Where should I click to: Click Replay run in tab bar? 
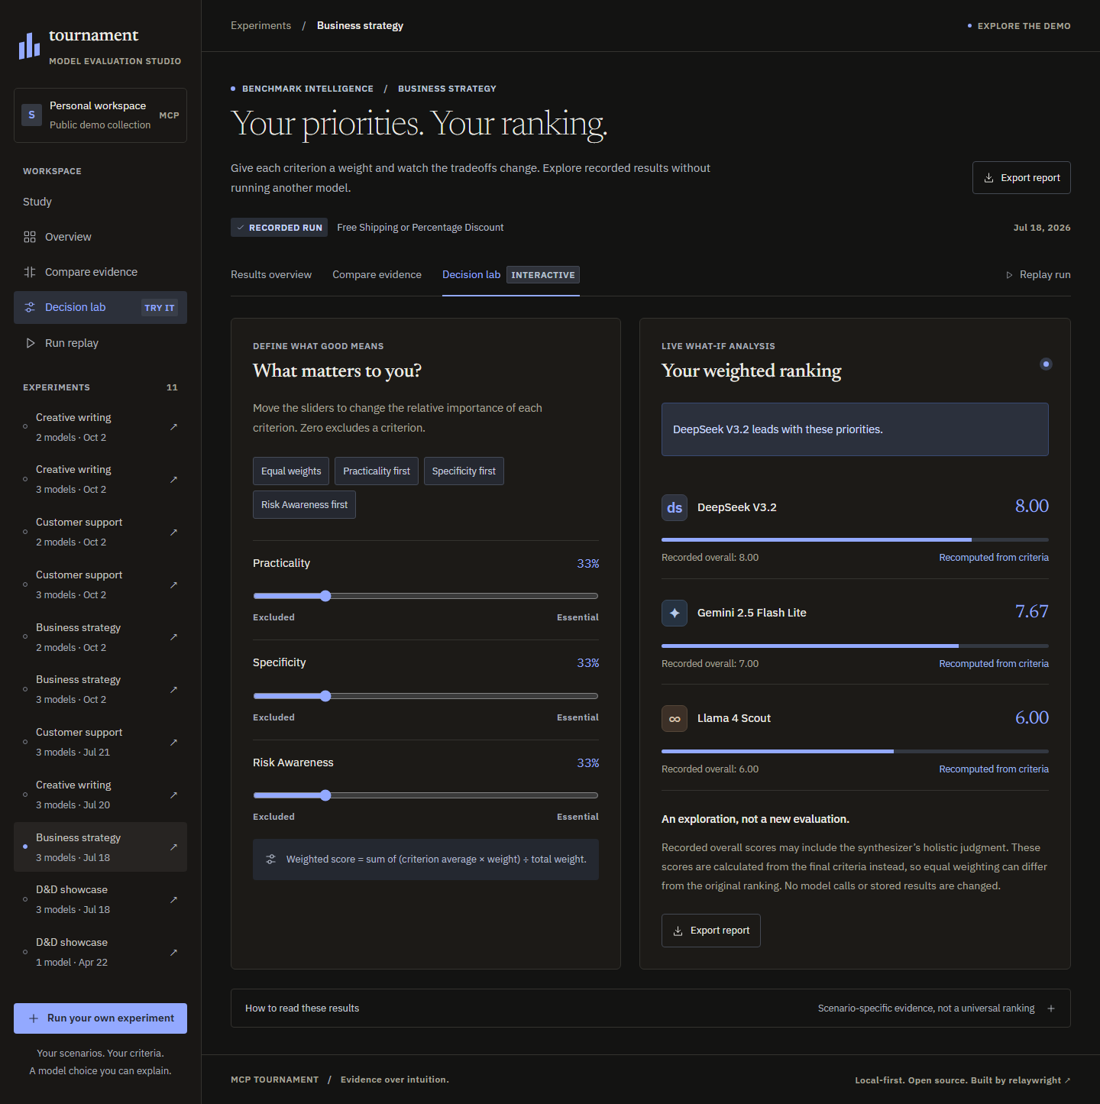pyautogui.click(x=1038, y=274)
